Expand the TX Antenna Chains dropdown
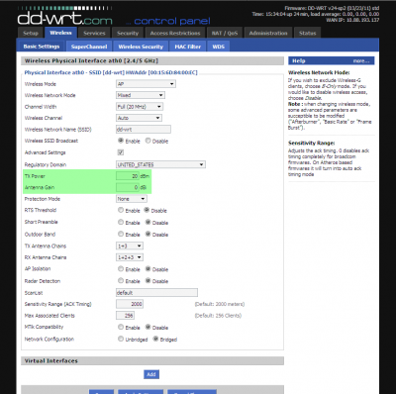Screen dimensions: 396x394 130,246
